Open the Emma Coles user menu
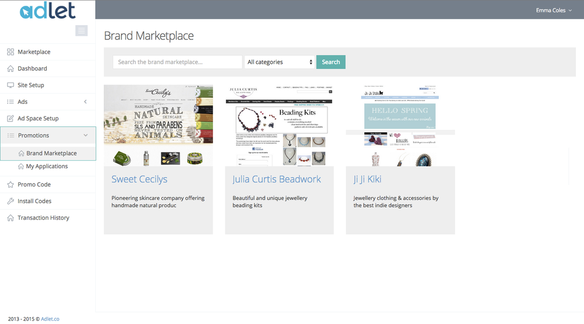584x324 pixels. [x=553, y=10]
